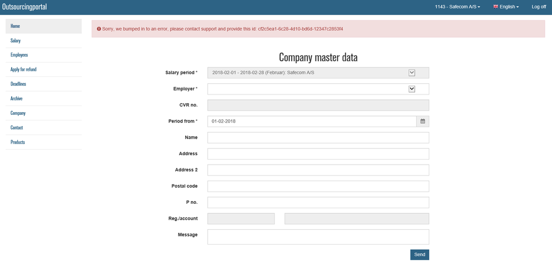The height and width of the screenshot is (269, 552).
Task: Open Archive in the sidebar
Action: coord(44,98)
